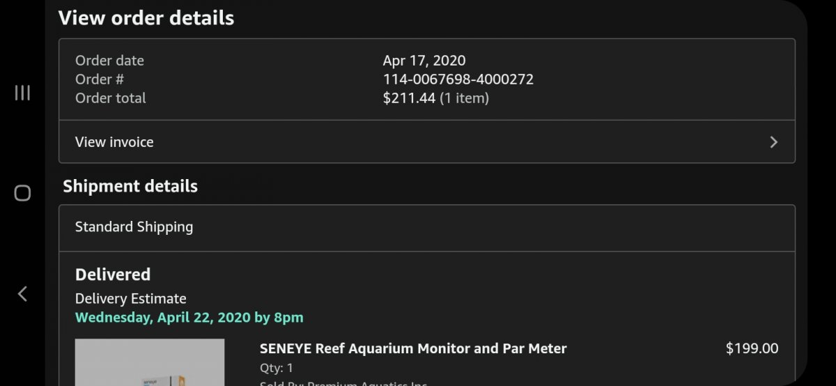The image size is (836, 386).
Task: Open the Sold By seller line
Action: tap(343, 383)
